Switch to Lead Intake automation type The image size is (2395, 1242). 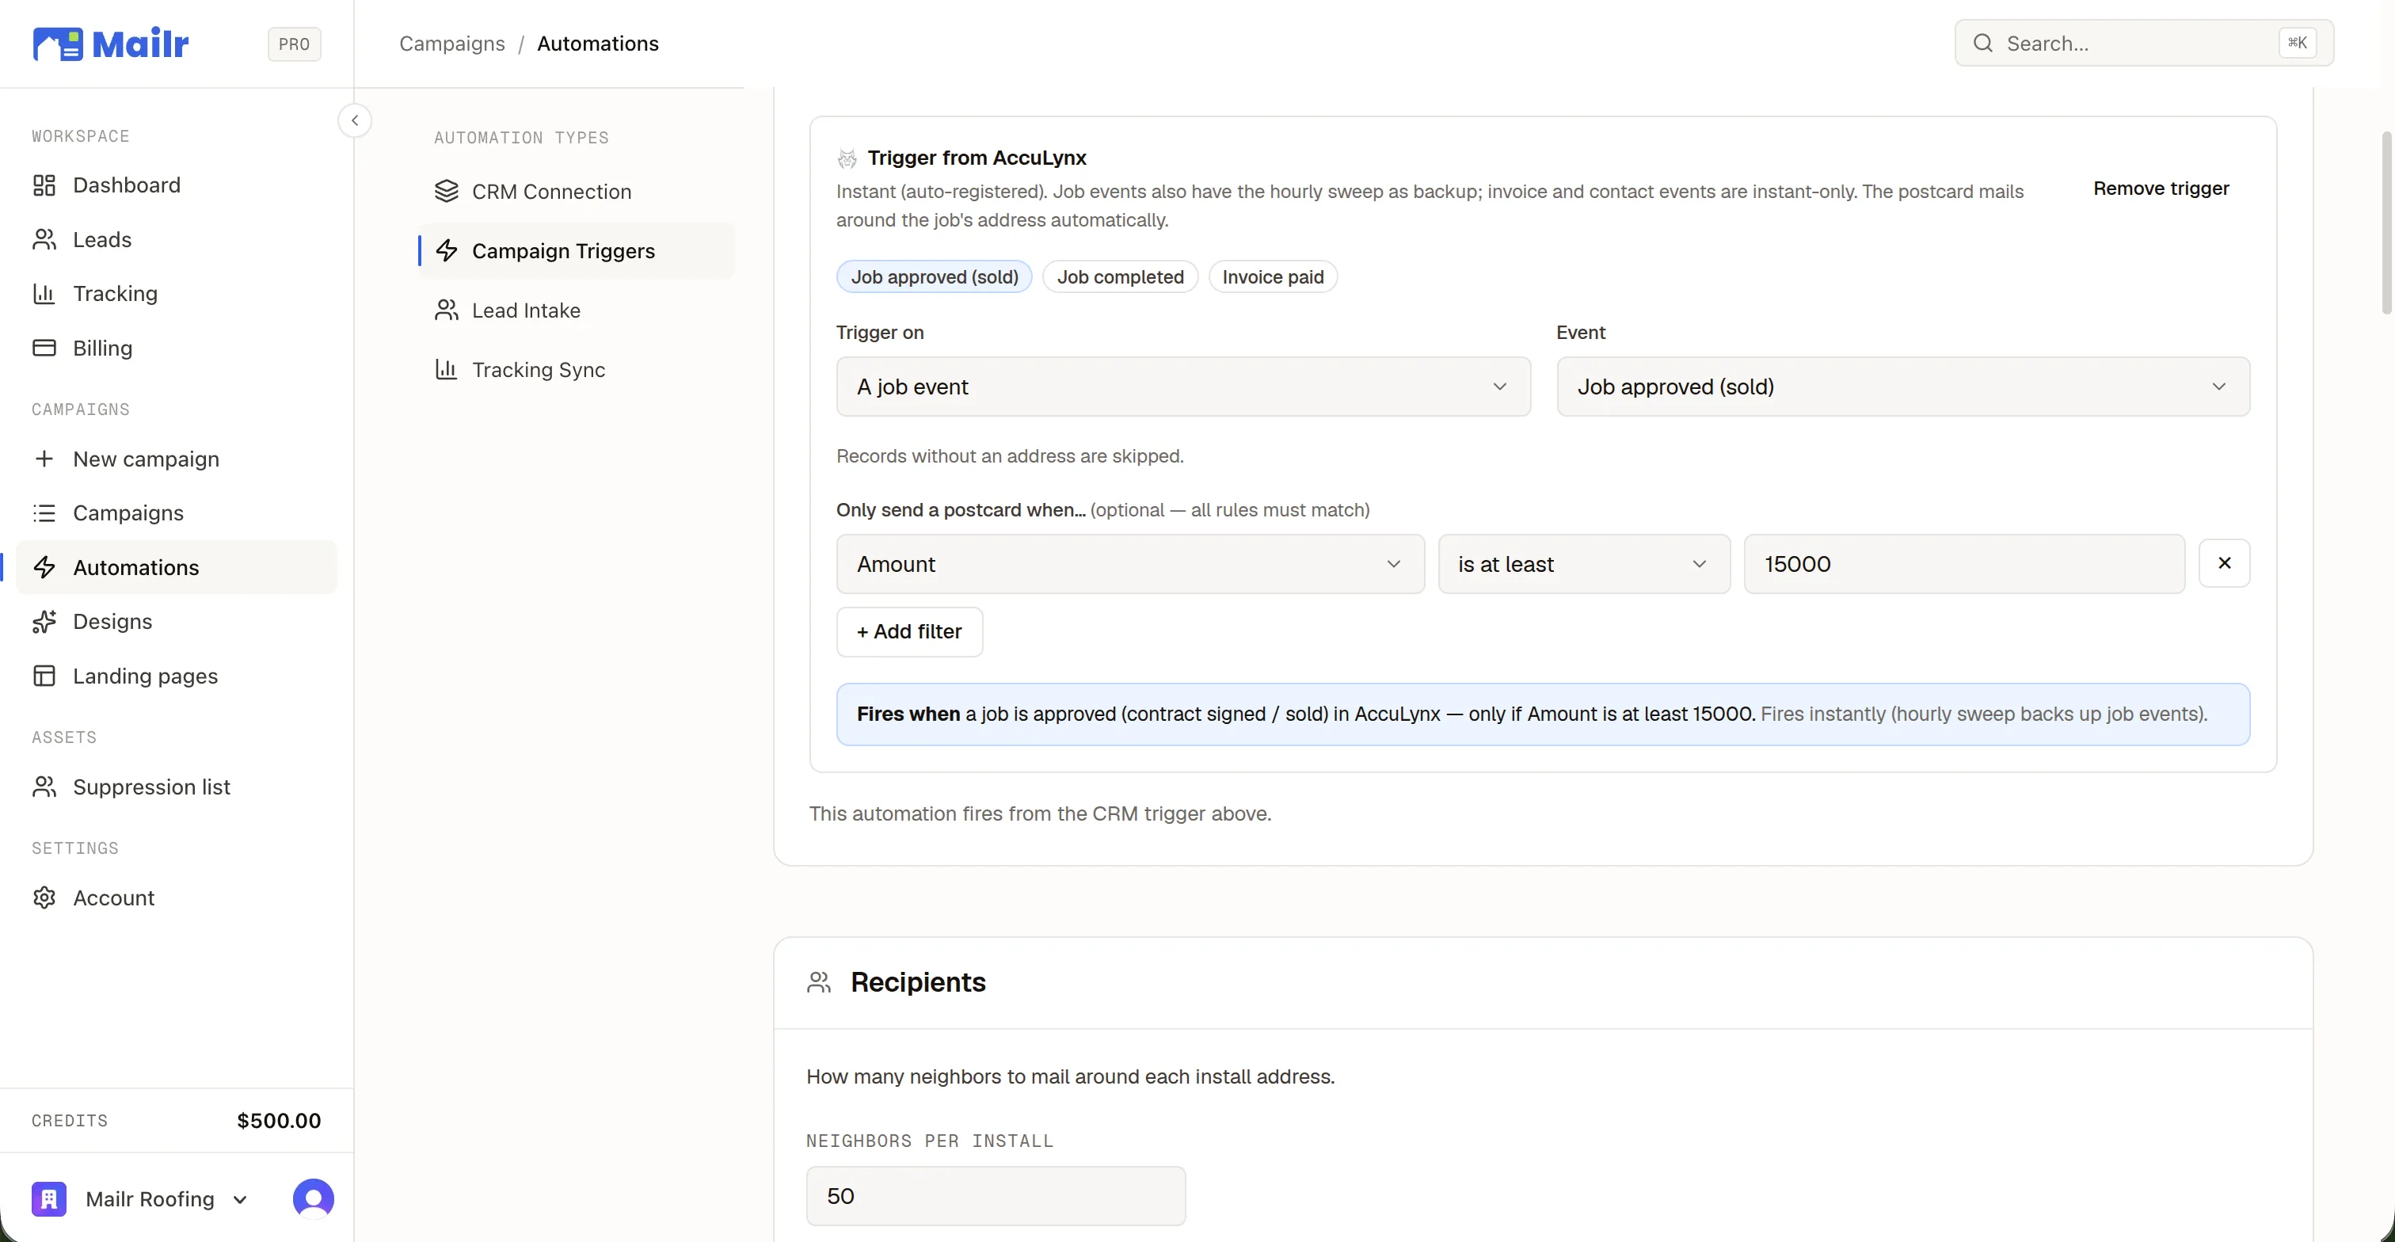(x=577, y=310)
